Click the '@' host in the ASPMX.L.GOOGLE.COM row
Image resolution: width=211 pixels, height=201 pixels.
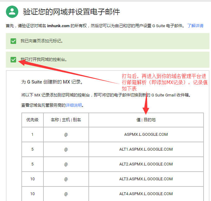(66, 135)
